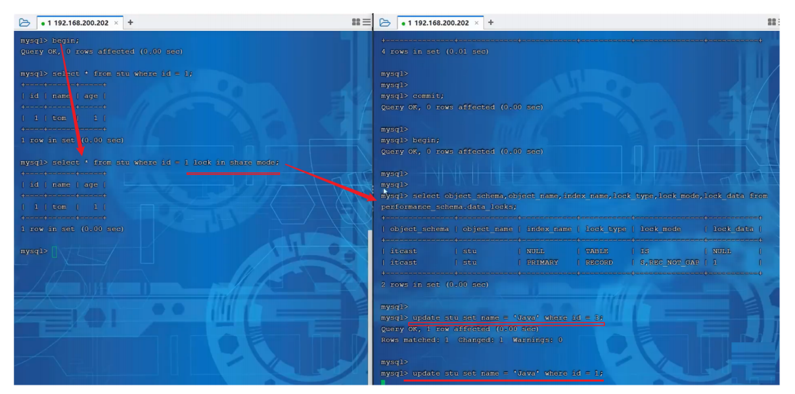
Task: Click the "select * from stu where id = 1;" command
Action: point(123,73)
